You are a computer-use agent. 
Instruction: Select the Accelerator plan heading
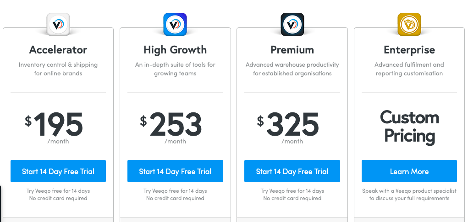click(x=58, y=50)
